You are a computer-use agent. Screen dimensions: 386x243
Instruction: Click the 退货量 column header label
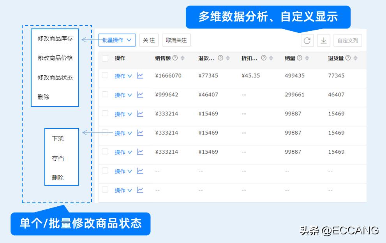coord(336,58)
